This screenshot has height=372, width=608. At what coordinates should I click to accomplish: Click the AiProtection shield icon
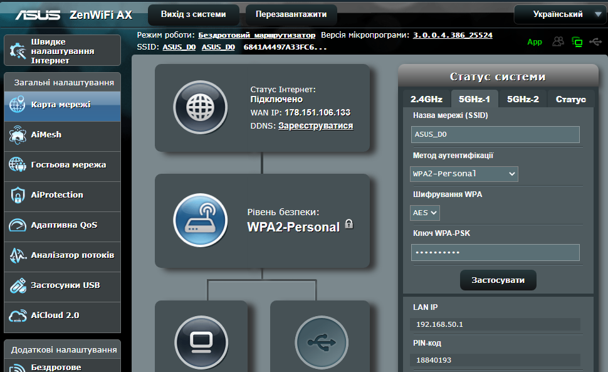pos(18,194)
